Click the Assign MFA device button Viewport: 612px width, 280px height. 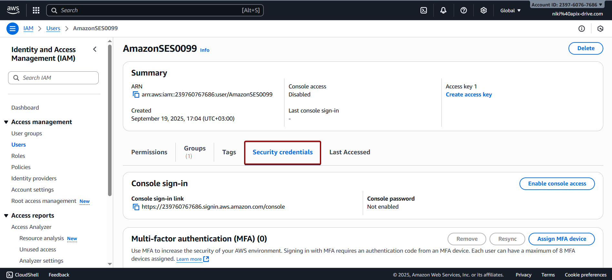tap(561, 239)
